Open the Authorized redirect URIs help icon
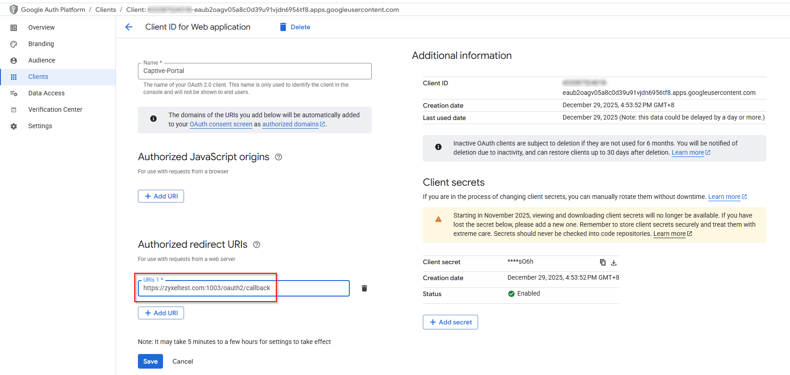Image resolution: width=790 pixels, height=375 pixels. 257,245
